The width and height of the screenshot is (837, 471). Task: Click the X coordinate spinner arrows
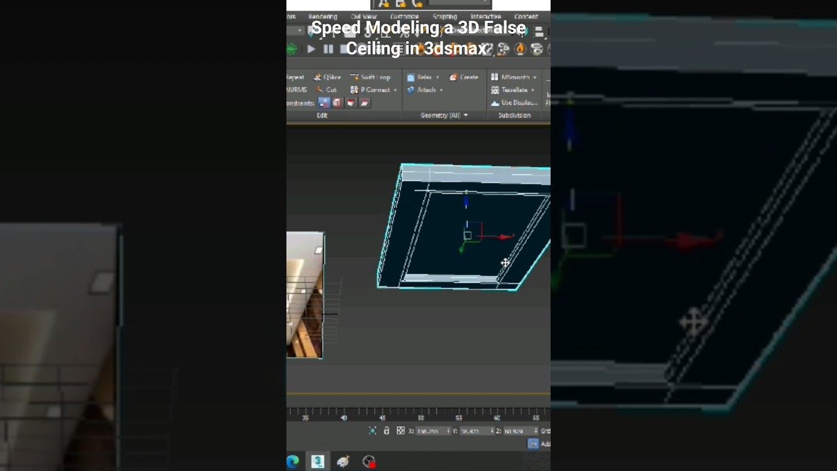tap(449, 431)
